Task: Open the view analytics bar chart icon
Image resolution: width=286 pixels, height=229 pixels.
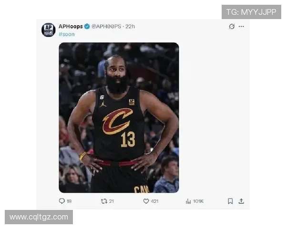Action: [188, 201]
